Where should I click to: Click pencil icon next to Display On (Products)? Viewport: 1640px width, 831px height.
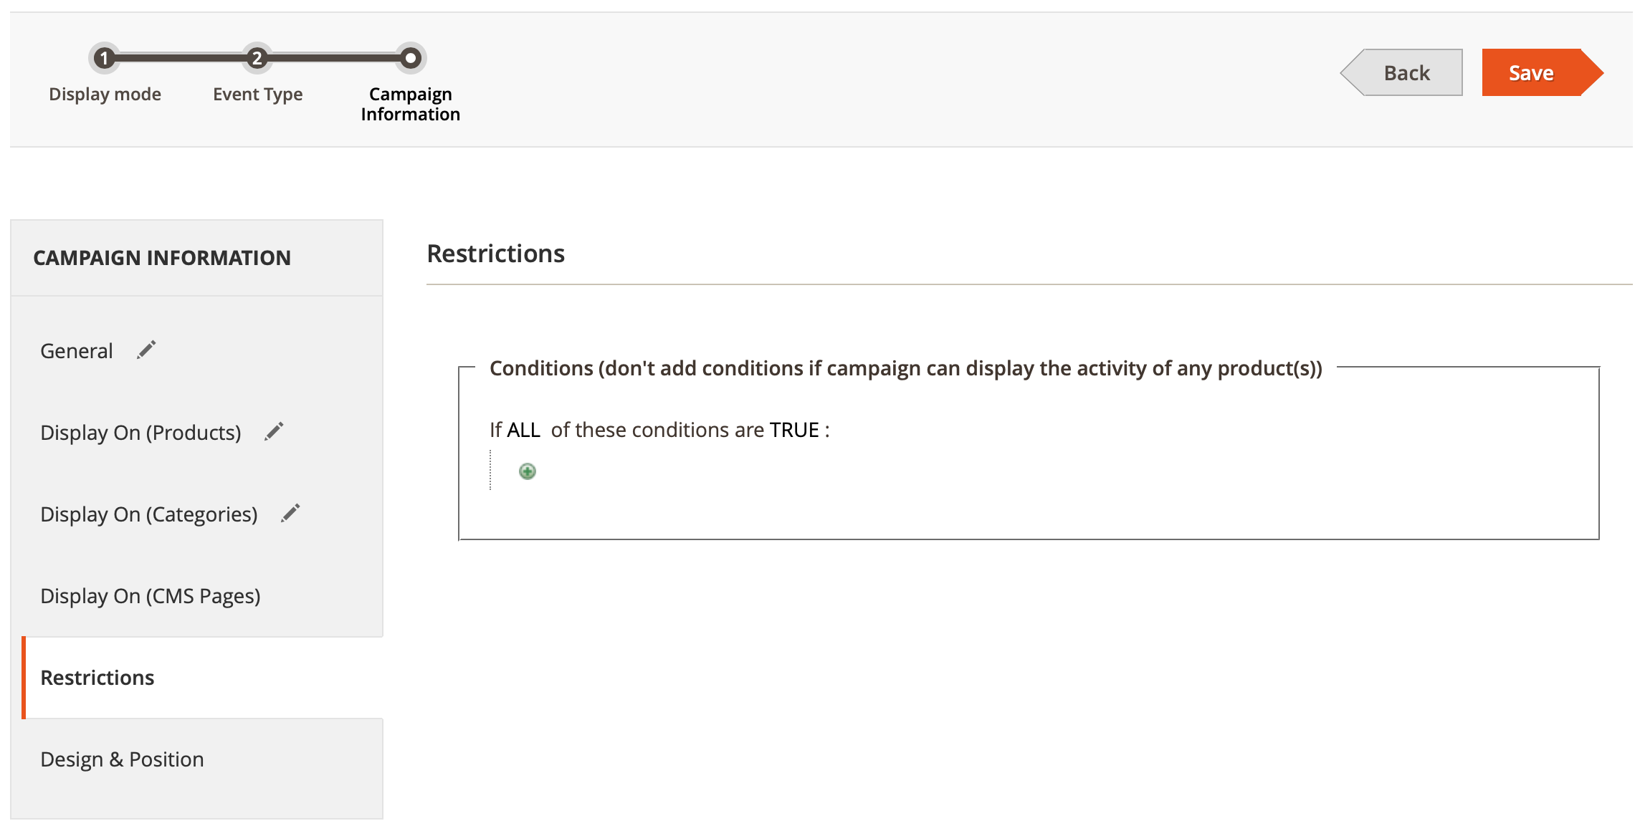[x=274, y=431]
